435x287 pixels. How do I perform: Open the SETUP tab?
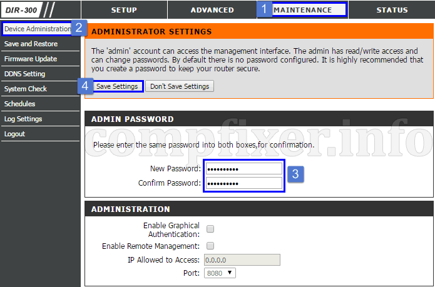coord(124,10)
